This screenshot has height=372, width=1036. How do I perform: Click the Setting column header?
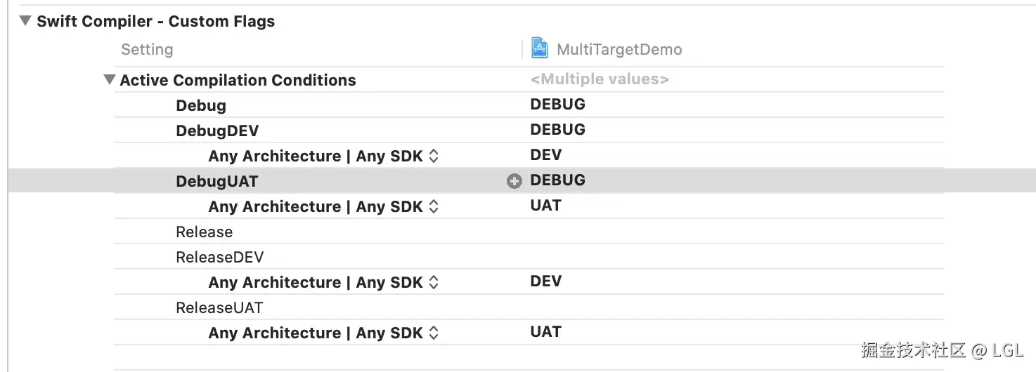tap(147, 49)
